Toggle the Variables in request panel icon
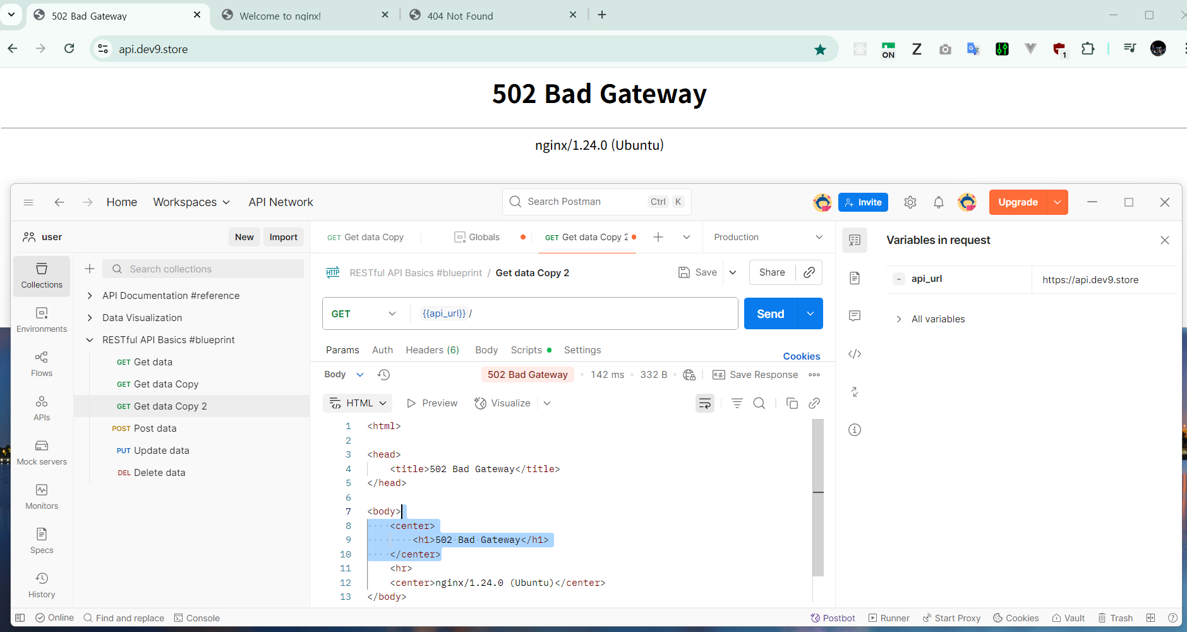This screenshot has width=1187, height=632. 855,240
